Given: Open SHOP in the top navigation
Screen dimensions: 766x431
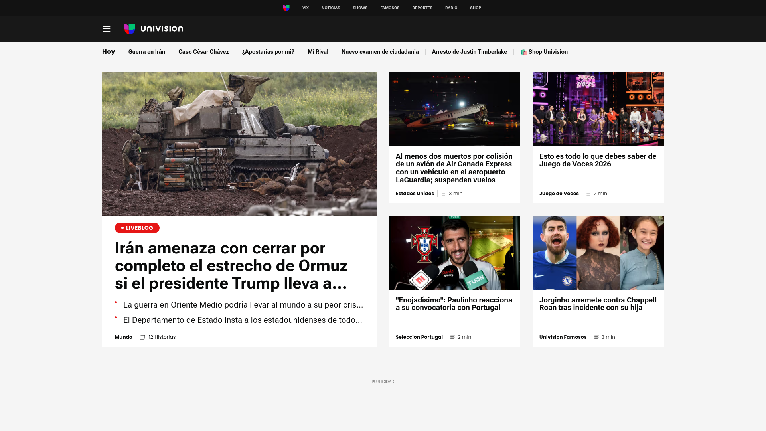Looking at the screenshot, I should pyautogui.click(x=476, y=8).
